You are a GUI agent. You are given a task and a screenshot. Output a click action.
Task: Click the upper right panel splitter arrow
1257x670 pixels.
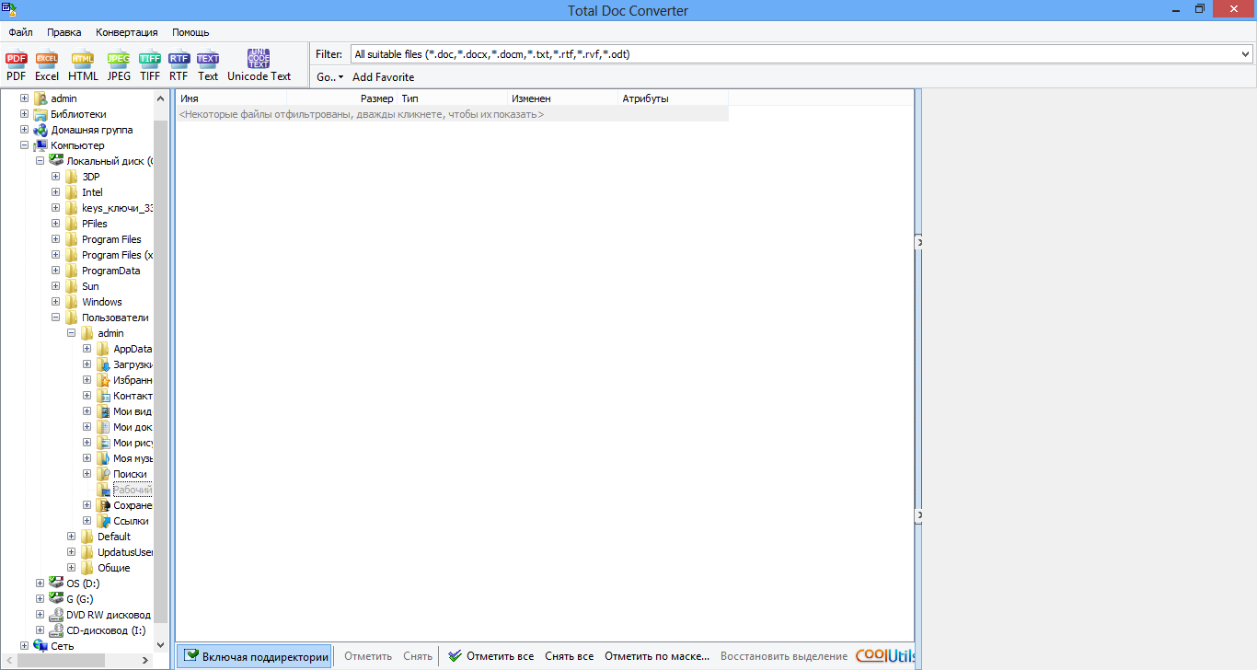tap(918, 241)
